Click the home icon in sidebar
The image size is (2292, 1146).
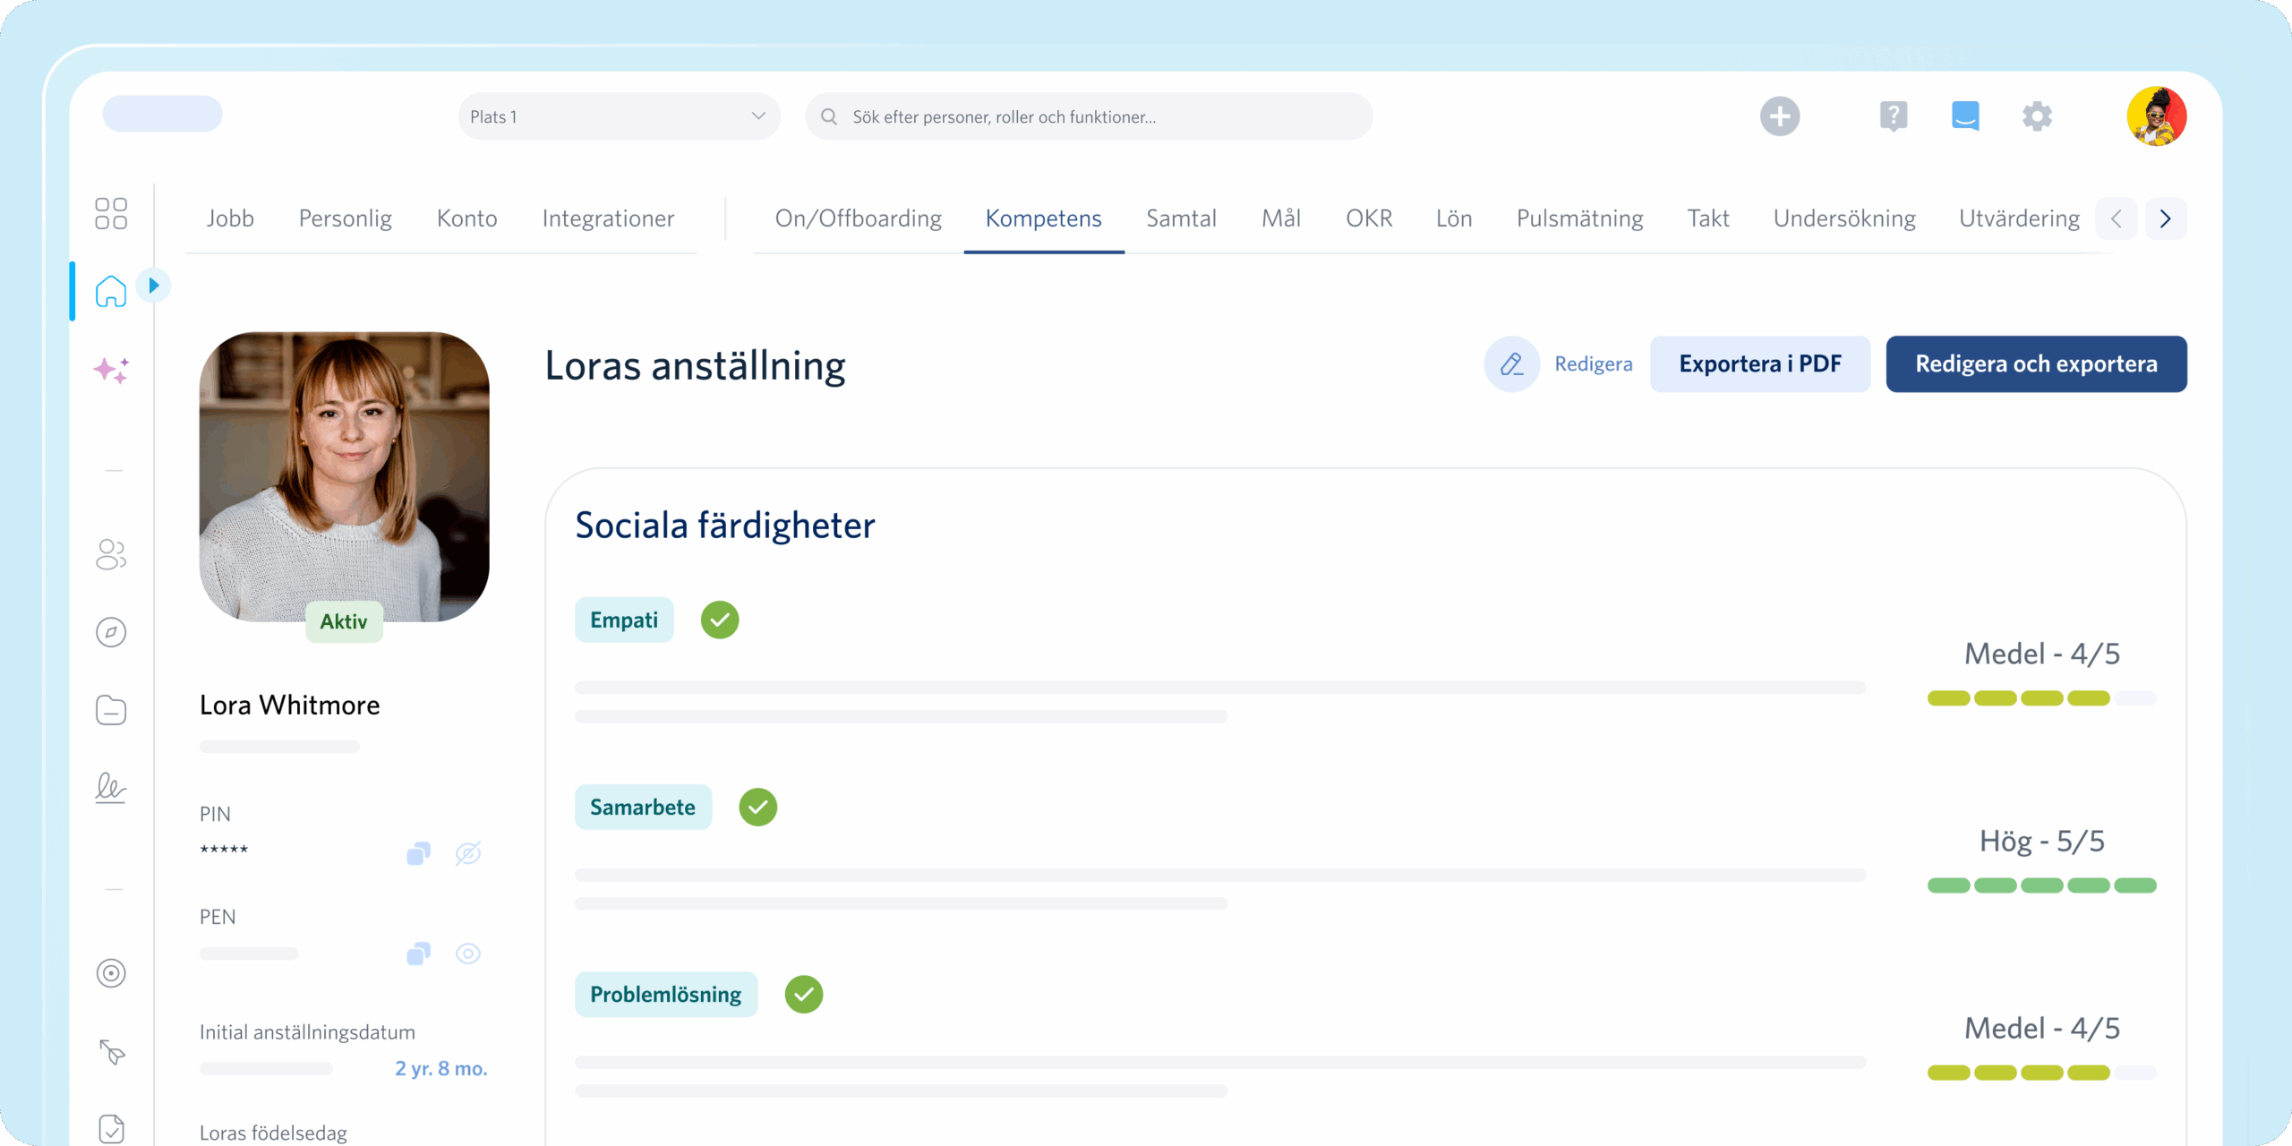(x=111, y=291)
